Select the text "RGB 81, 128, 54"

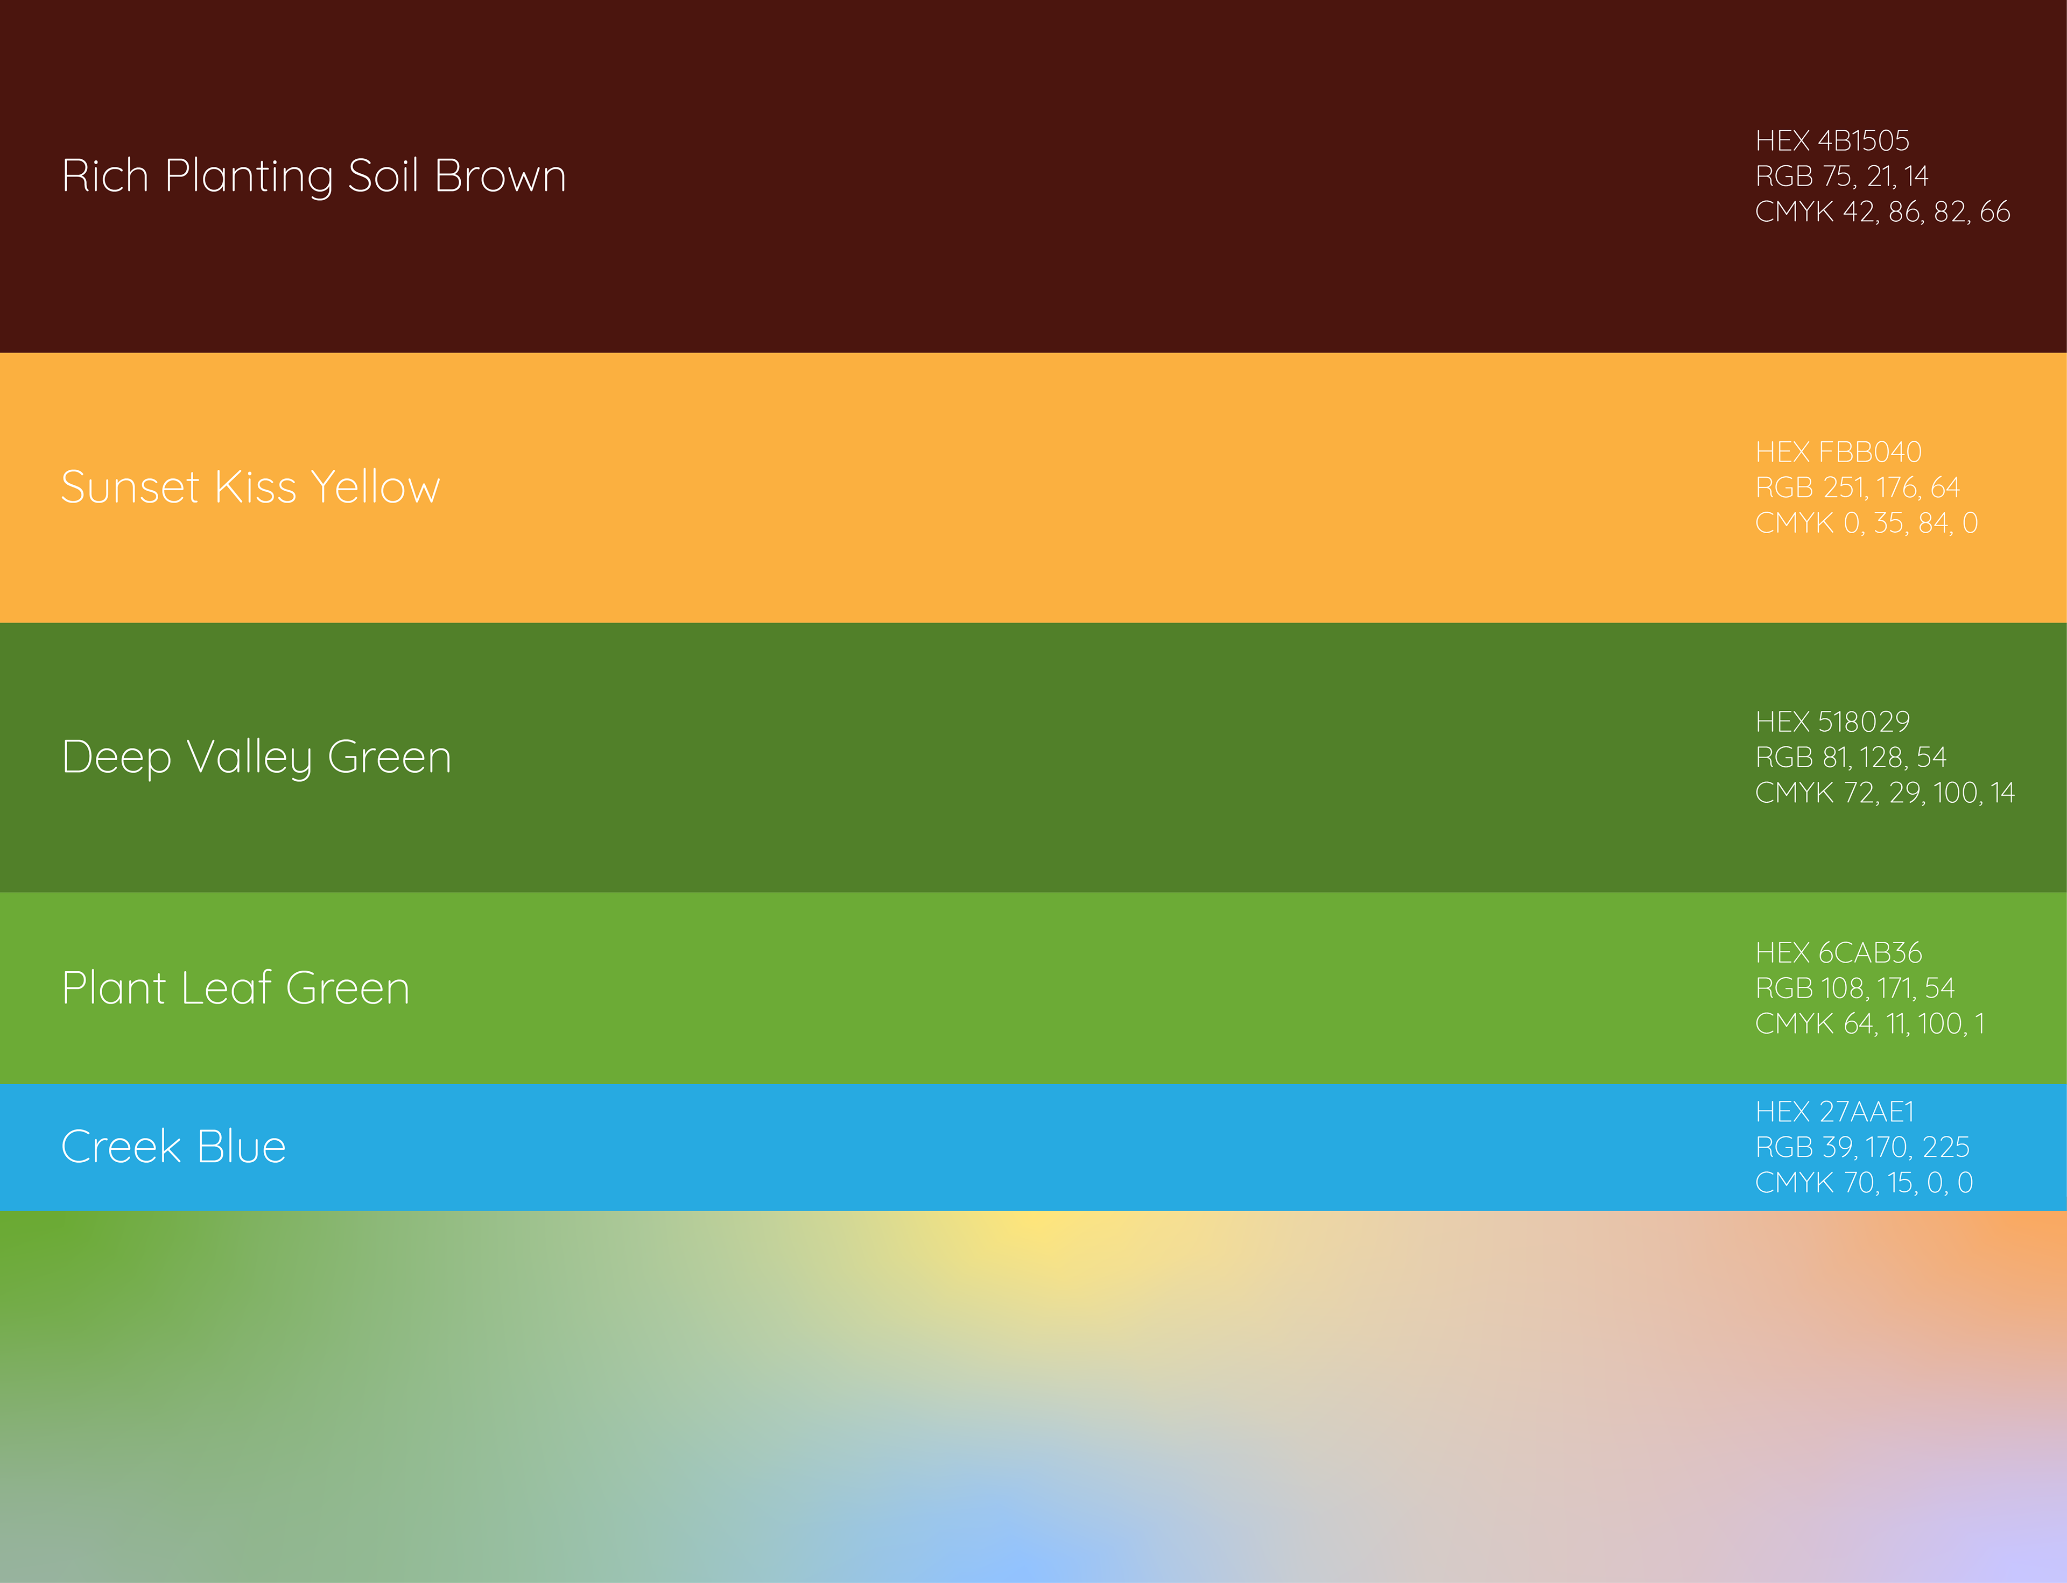[1851, 758]
